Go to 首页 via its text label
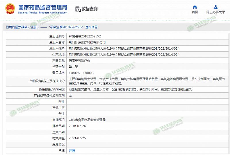 pyautogui.click(x=195, y=12)
